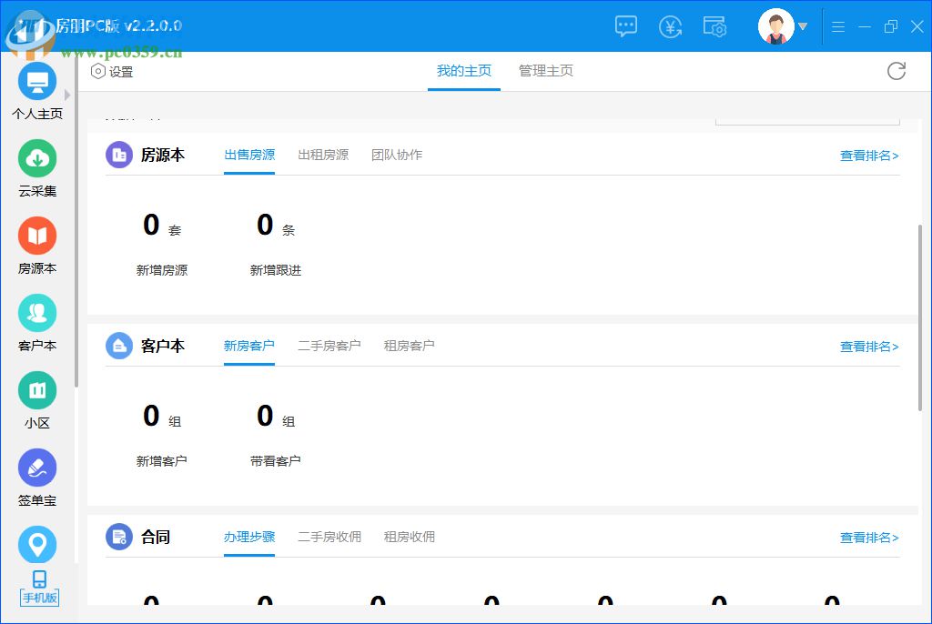Switch to the 管理主页 tab
Viewport: 932px width, 624px height.
point(545,71)
